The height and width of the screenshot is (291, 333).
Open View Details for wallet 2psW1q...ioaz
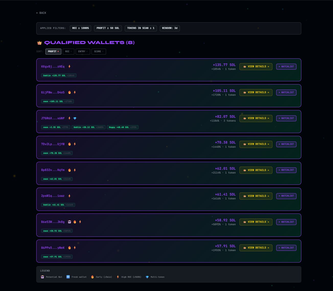pos(256,196)
